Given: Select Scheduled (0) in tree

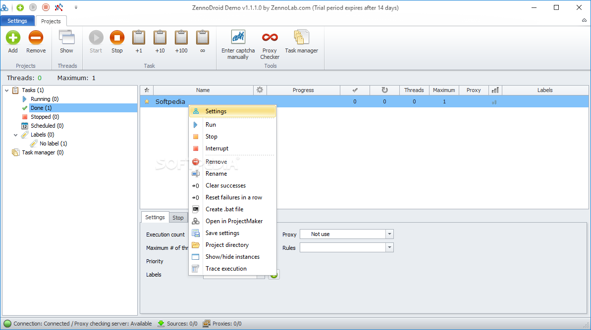Looking at the screenshot, I should pyautogui.click(x=47, y=126).
